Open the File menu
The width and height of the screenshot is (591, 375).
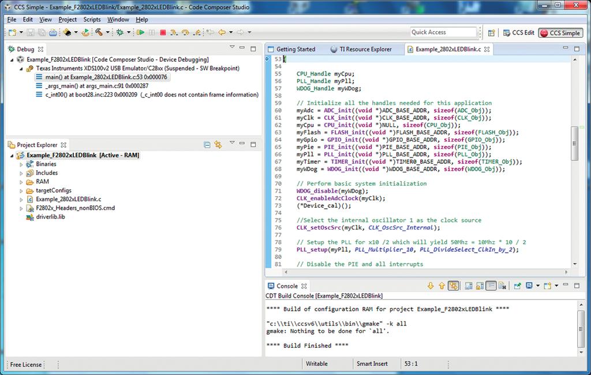coord(12,20)
